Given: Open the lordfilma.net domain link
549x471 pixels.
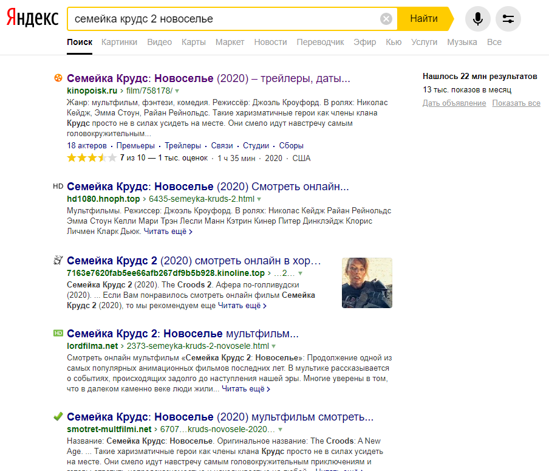Looking at the screenshot, I should coord(92,346).
